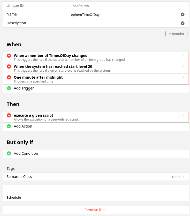190x216 pixels.
Task: Open the start level 20 trigger chevron
Action: pyautogui.click(x=183, y=66)
